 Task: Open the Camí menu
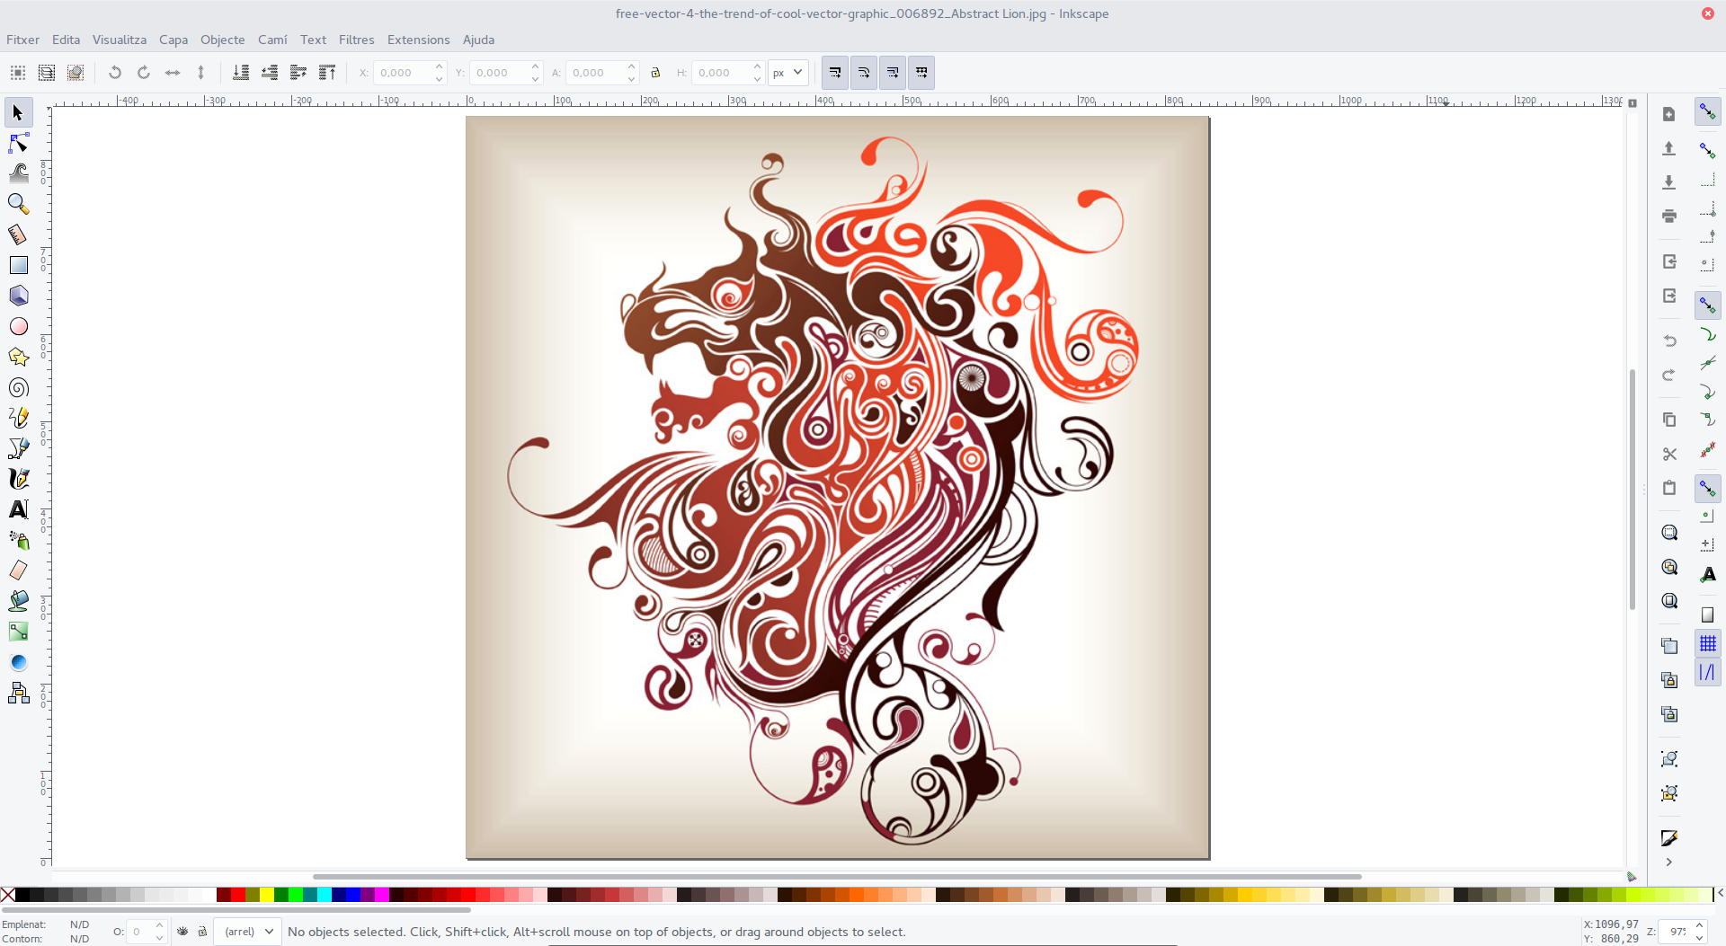(x=272, y=40)
